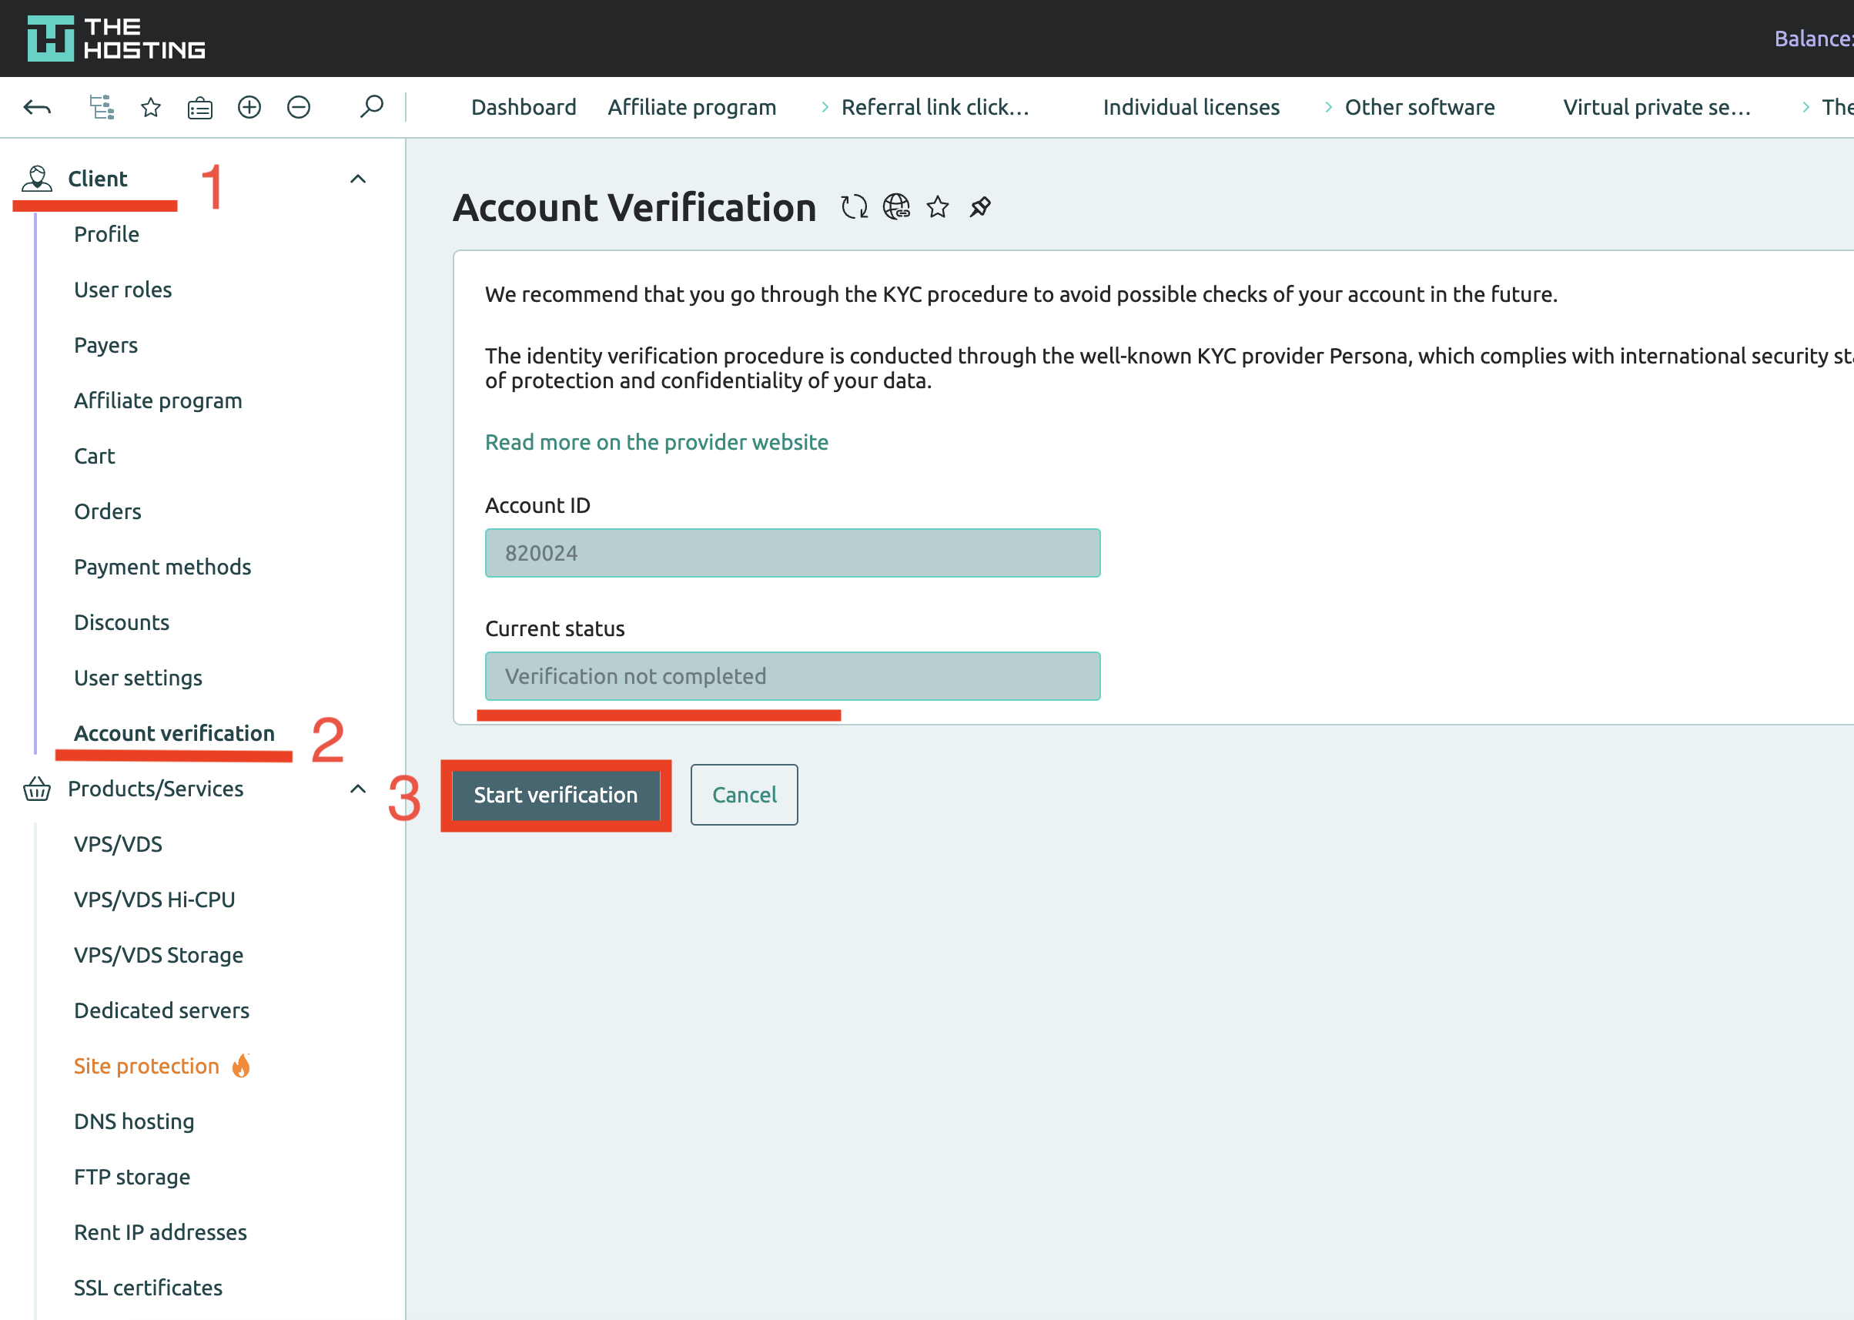Expand arrow before Other software tab
1854x1320 pixels.
pos(1328,107)
